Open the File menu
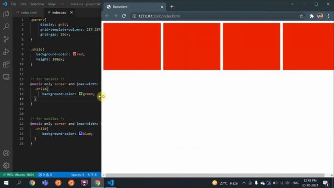This screenshot has width=334, height=188. tap(14, 4)
